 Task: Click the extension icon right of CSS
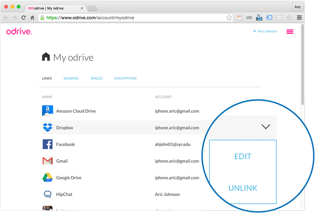(x=259, y=18)
